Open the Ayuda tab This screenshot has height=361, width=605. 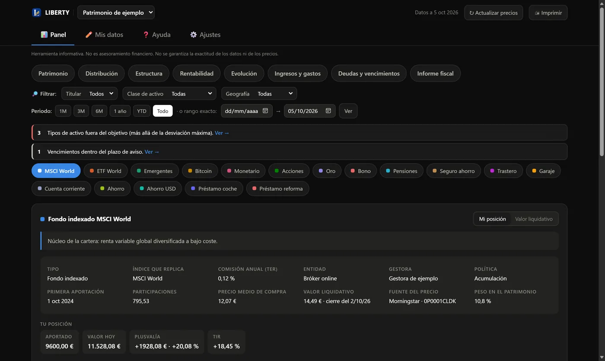(156, 35)
